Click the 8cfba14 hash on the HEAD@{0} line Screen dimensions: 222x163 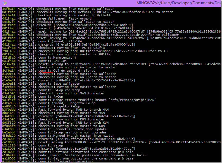(9, 9)
